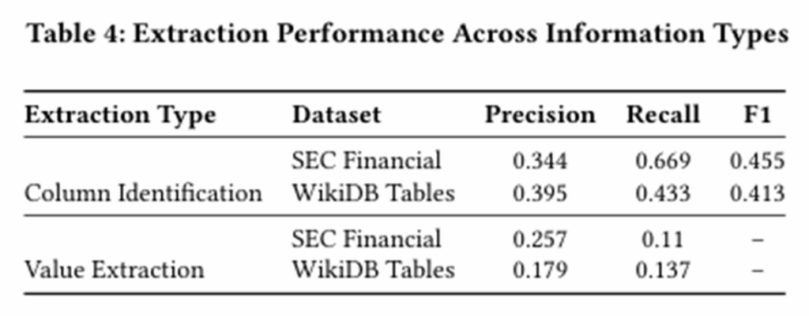
Task: Click the recall value 0.137
Action: click(x=663, y=270)
